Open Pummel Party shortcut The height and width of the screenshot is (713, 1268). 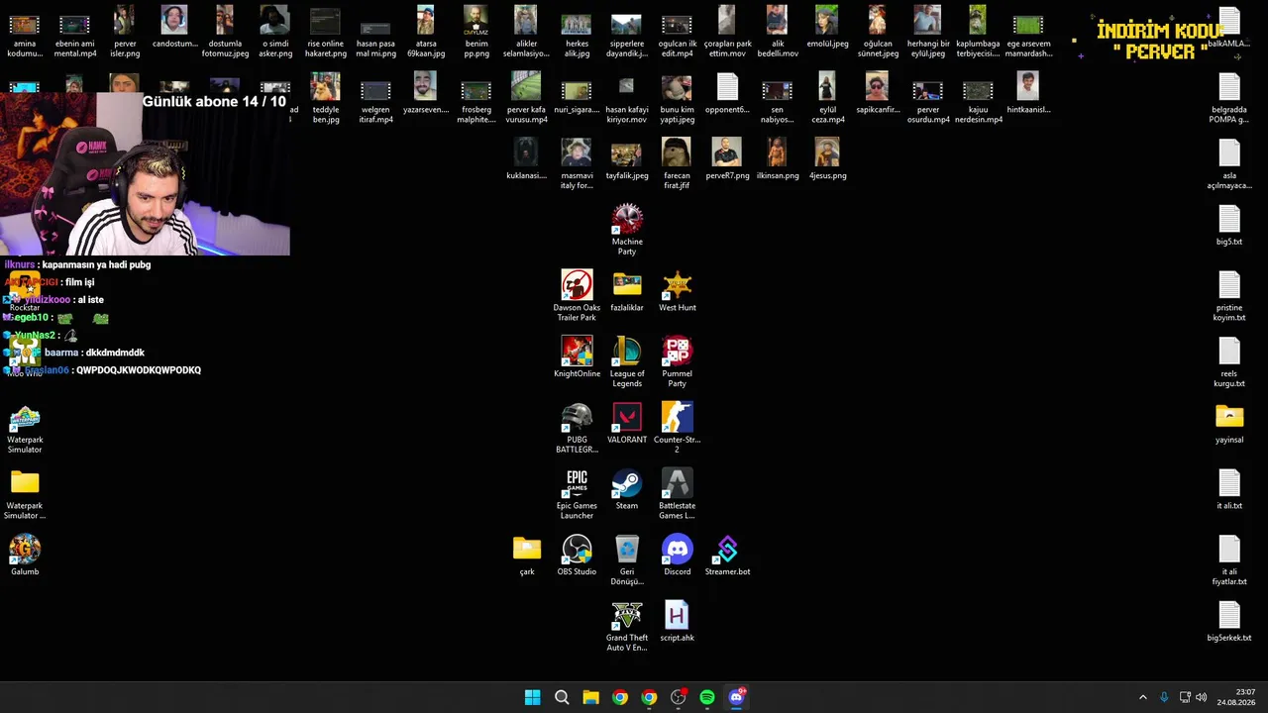point(678,361)
